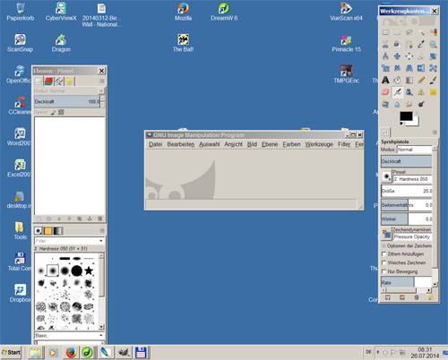Open the toolbox tool options tab menu arrow
Viewport: 448px width, 360px height.
coord(435,133)
